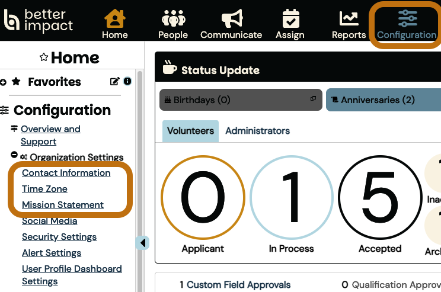Open the People menu
The width and height of the screenshot is (441, 292).
tap(173, 24)
